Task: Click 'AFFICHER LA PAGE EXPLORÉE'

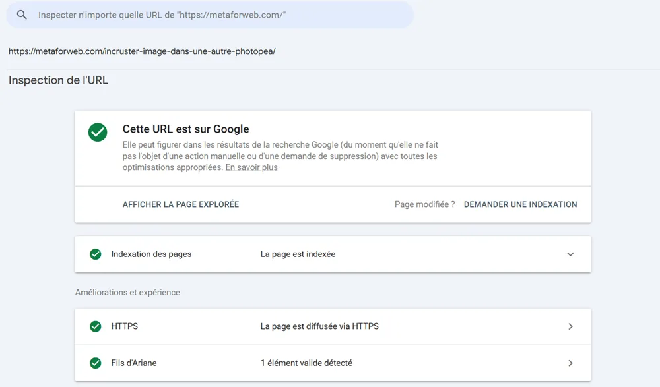Action: pyautogui.click(x=180, y=204)
